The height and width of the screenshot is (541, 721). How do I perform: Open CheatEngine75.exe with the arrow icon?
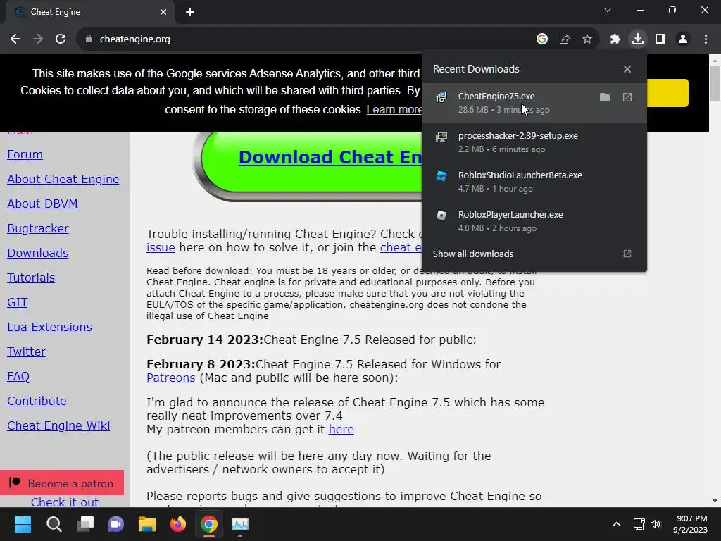pyautogui.click(x=627, y=97)
